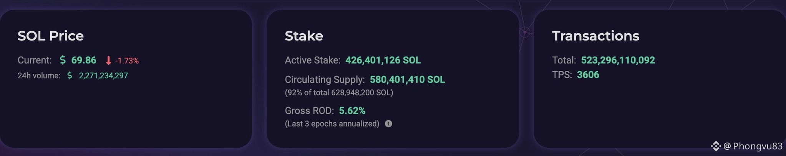Screen dimensions: 786x156
Task: Click the Binance logo in watermark
Action: pyautogui.click(x=715, y=146)
